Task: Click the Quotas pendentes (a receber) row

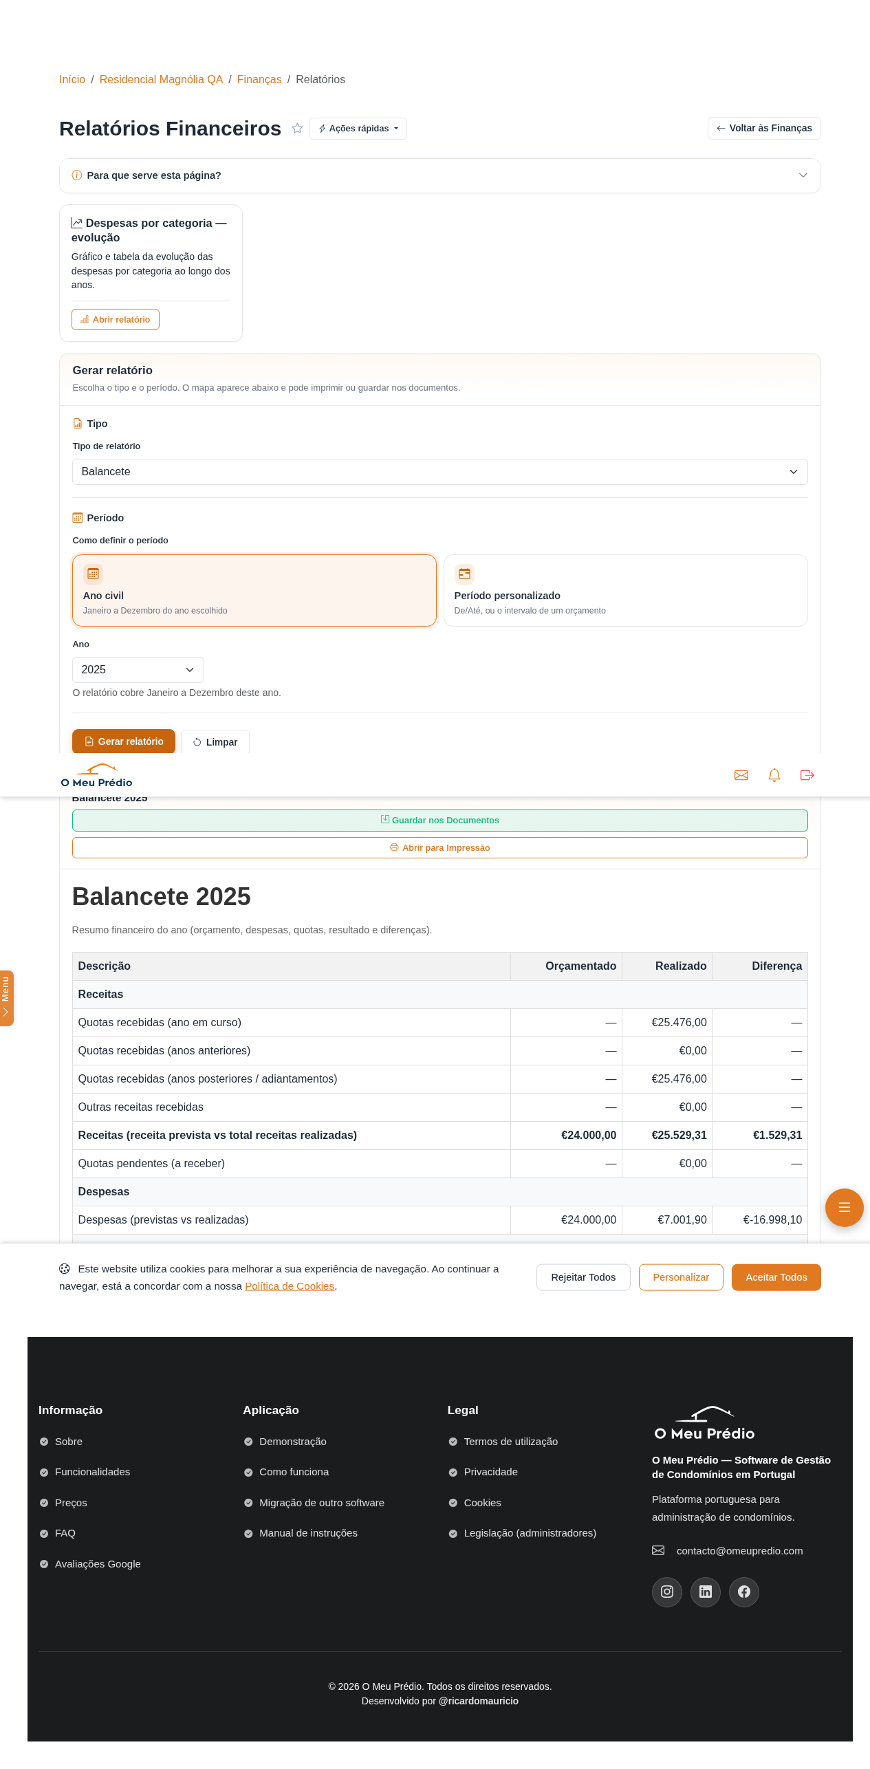Action: 440,1164
